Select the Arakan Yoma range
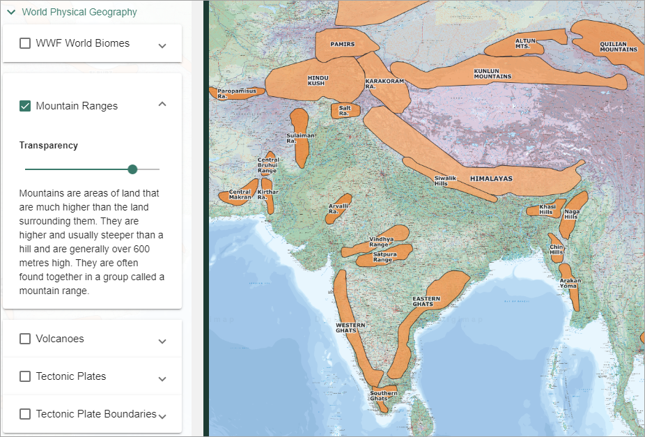The image size is (645, 437). point(570,283)
